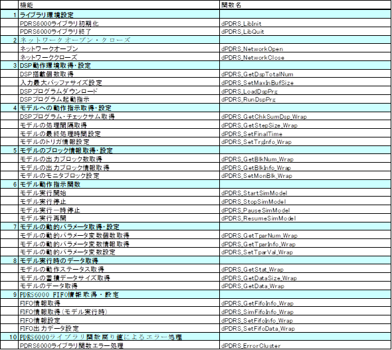Select the dPDRS_GetChkSumDsp_Wrap cell

305,117
